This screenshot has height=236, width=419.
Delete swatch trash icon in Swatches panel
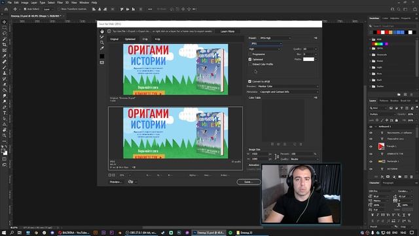[x=412, y=94]
